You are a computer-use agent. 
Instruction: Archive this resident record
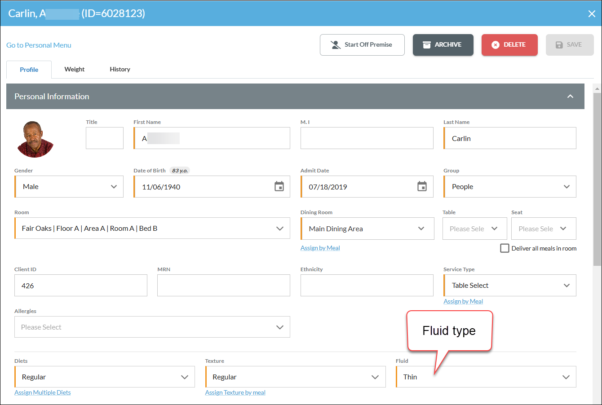(443, 45)
